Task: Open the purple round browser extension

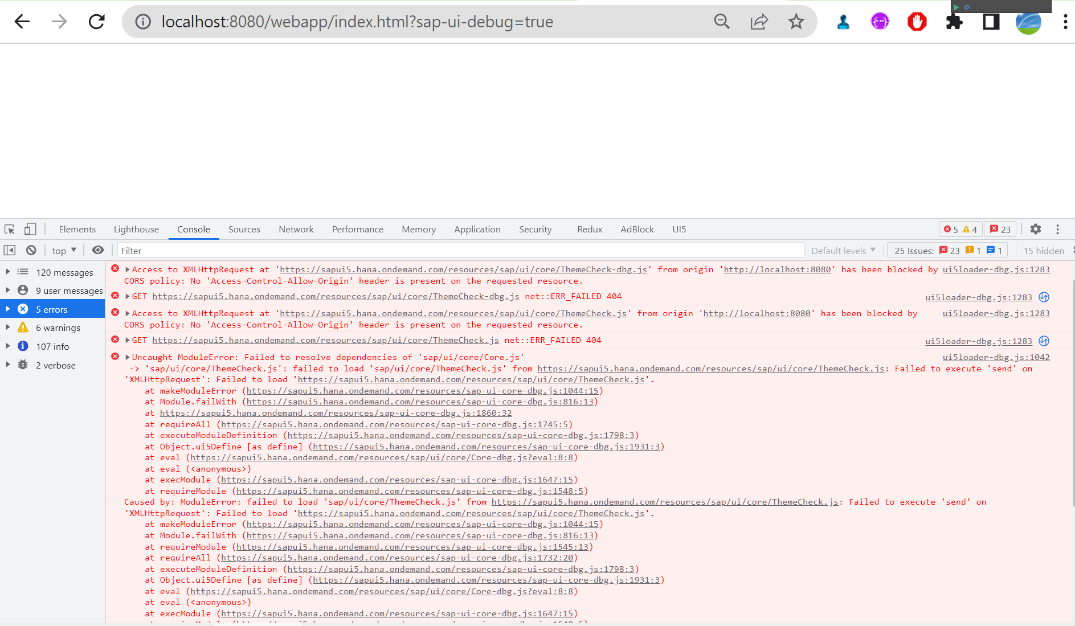Action: [x=880, y=22]
